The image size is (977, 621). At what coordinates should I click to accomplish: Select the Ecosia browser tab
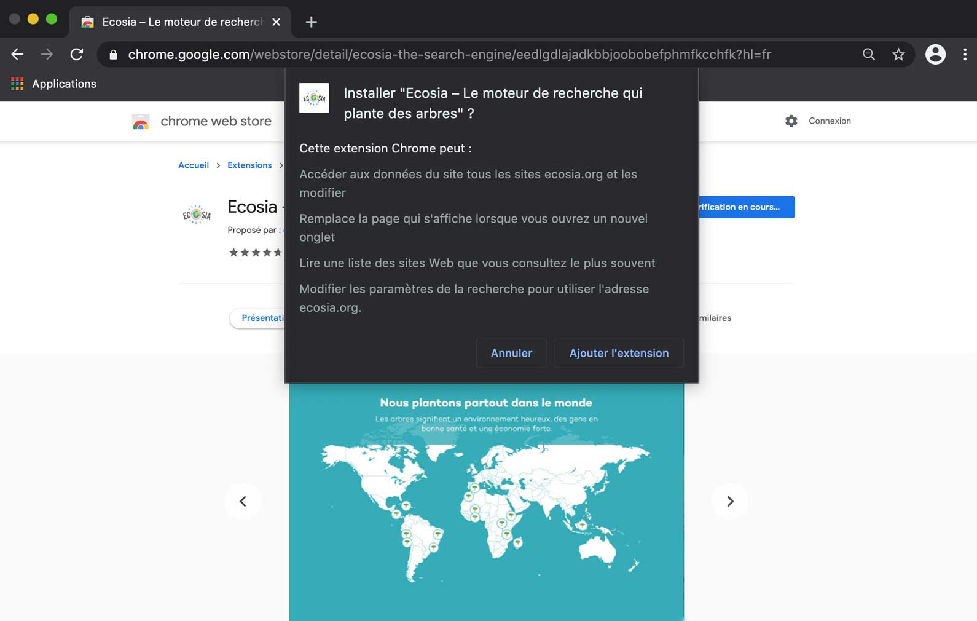coord(181,22)
